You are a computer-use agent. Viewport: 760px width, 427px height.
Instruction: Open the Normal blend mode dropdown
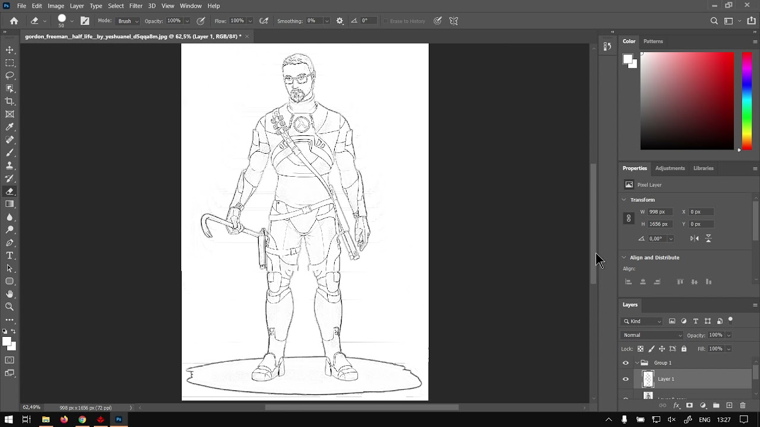653,335
